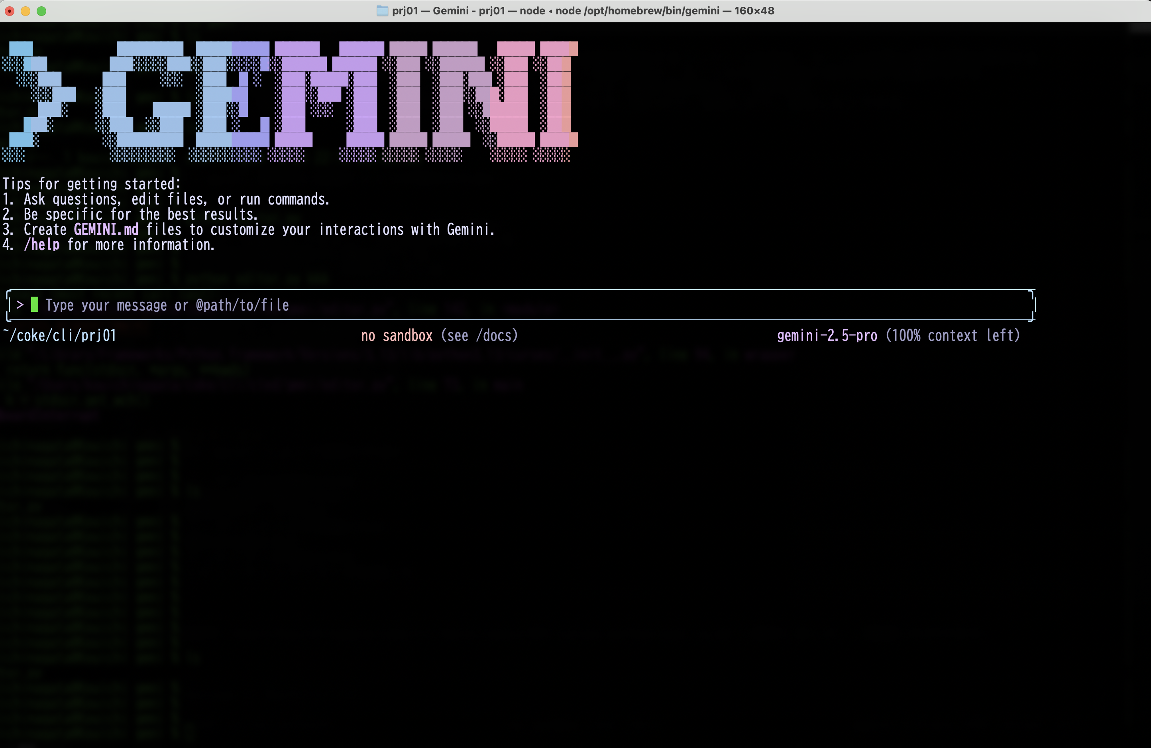This screenshot has height=748, width=1151.
Task: Click the message input field placeholder text
Action: [167, 305]
